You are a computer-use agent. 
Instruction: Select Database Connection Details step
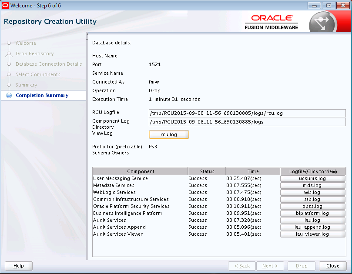point(49,64)
